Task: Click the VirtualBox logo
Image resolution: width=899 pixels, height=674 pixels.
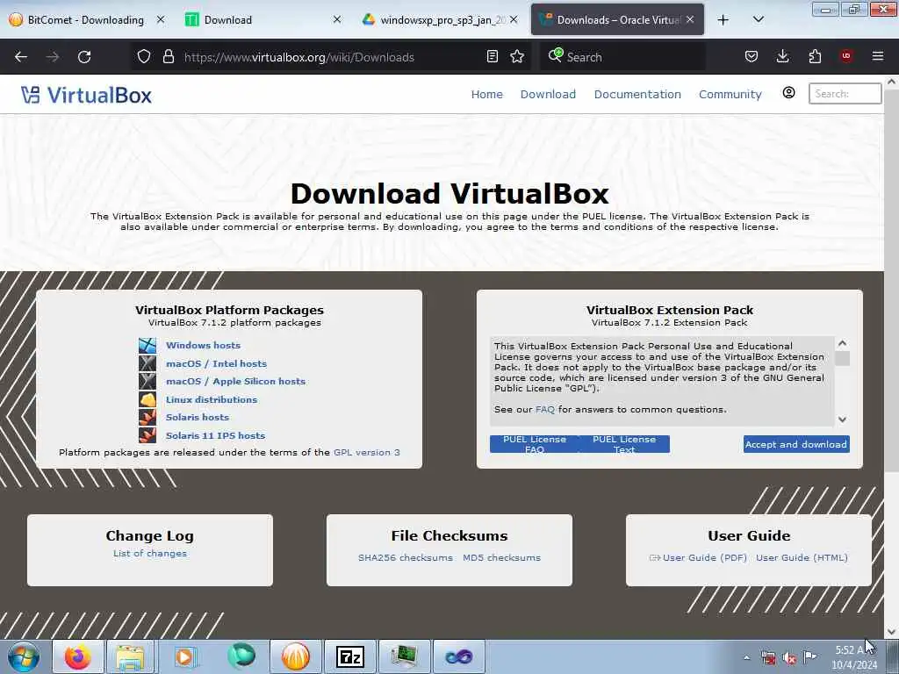Action: coord(87,95)
